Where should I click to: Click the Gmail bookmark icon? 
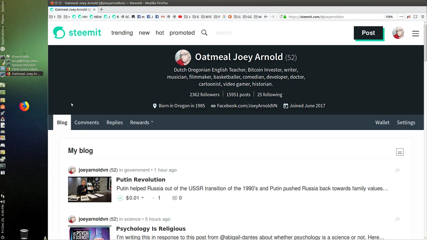[x=162, y=17]
